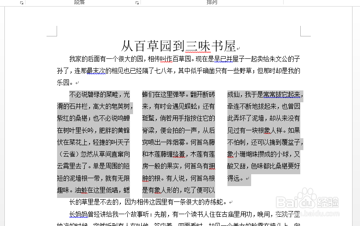Click column text 云霄里去了。单是周围的短
Viewport: 360px width, 226px height.
pyautogui.click(x=93, y=166)
